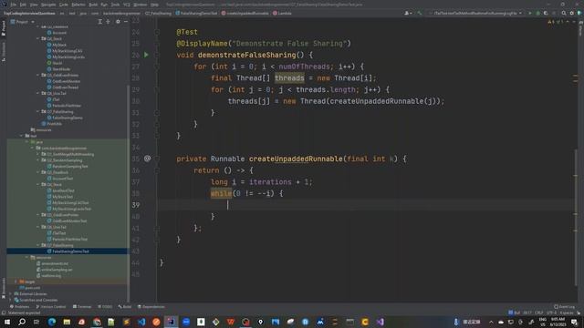Expand External Libraries node

pyautogui.click(x=10, y=293)
